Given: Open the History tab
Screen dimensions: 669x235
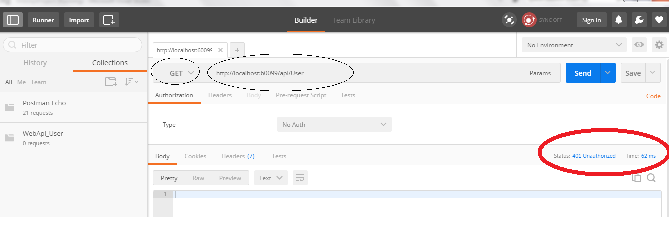Looking at the screenshot, I should point(35,63).
